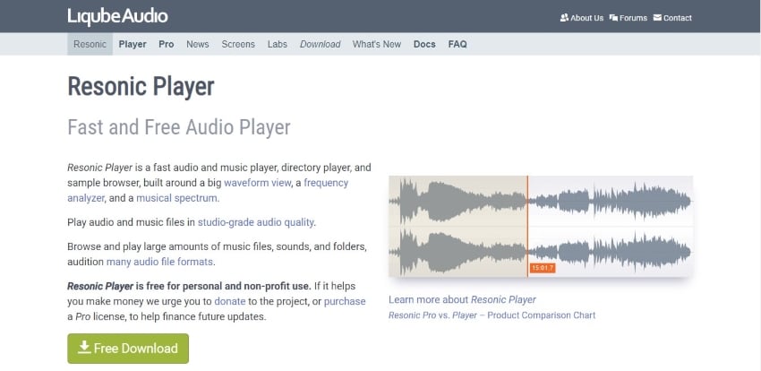Viewport: 761px width, 371px height.
Task: Click the About Us people icon
Action: (564, 18)
